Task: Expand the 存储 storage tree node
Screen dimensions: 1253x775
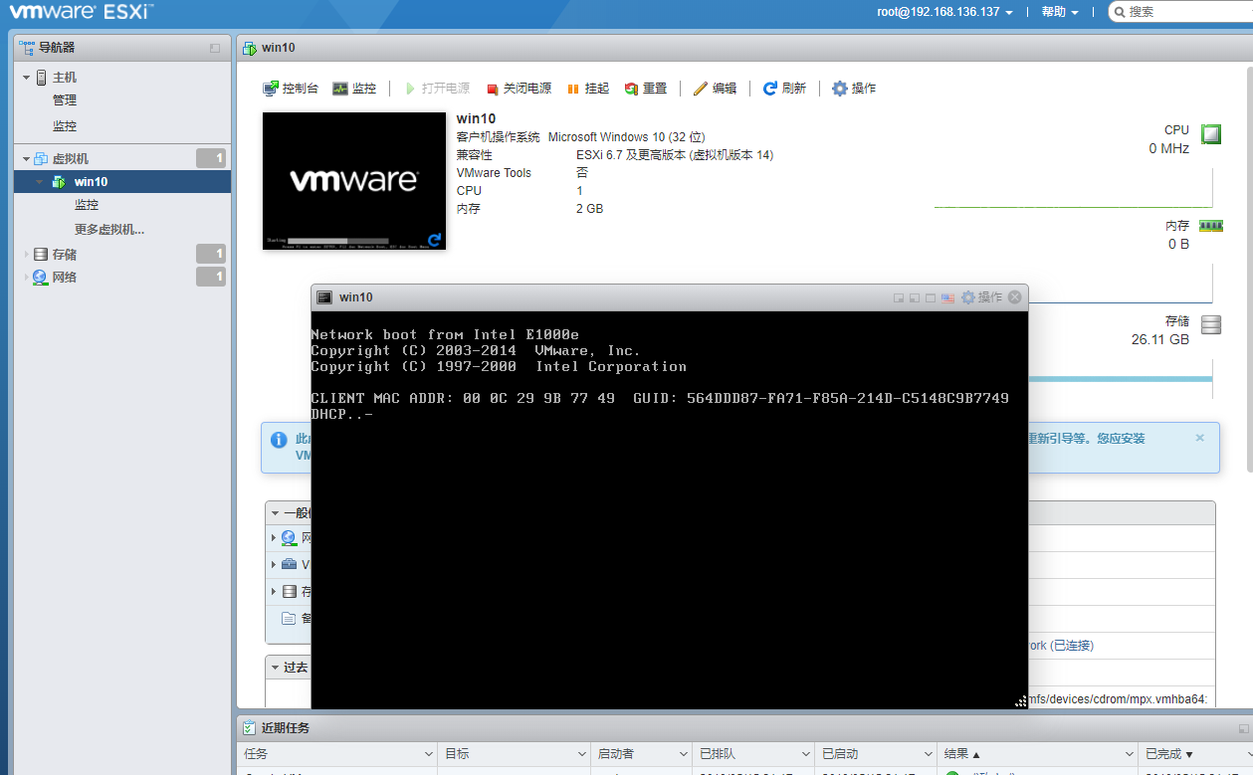Action: tap(27, 255)
